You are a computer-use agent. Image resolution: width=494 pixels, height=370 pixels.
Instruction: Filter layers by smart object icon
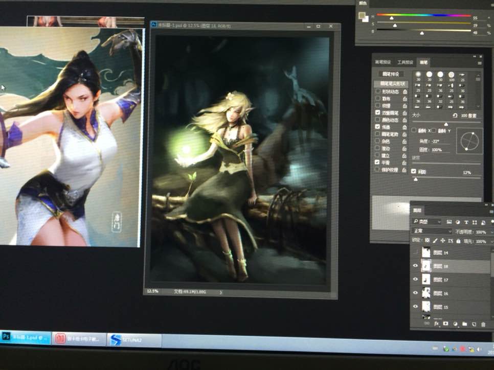click(x=483, y=223)
